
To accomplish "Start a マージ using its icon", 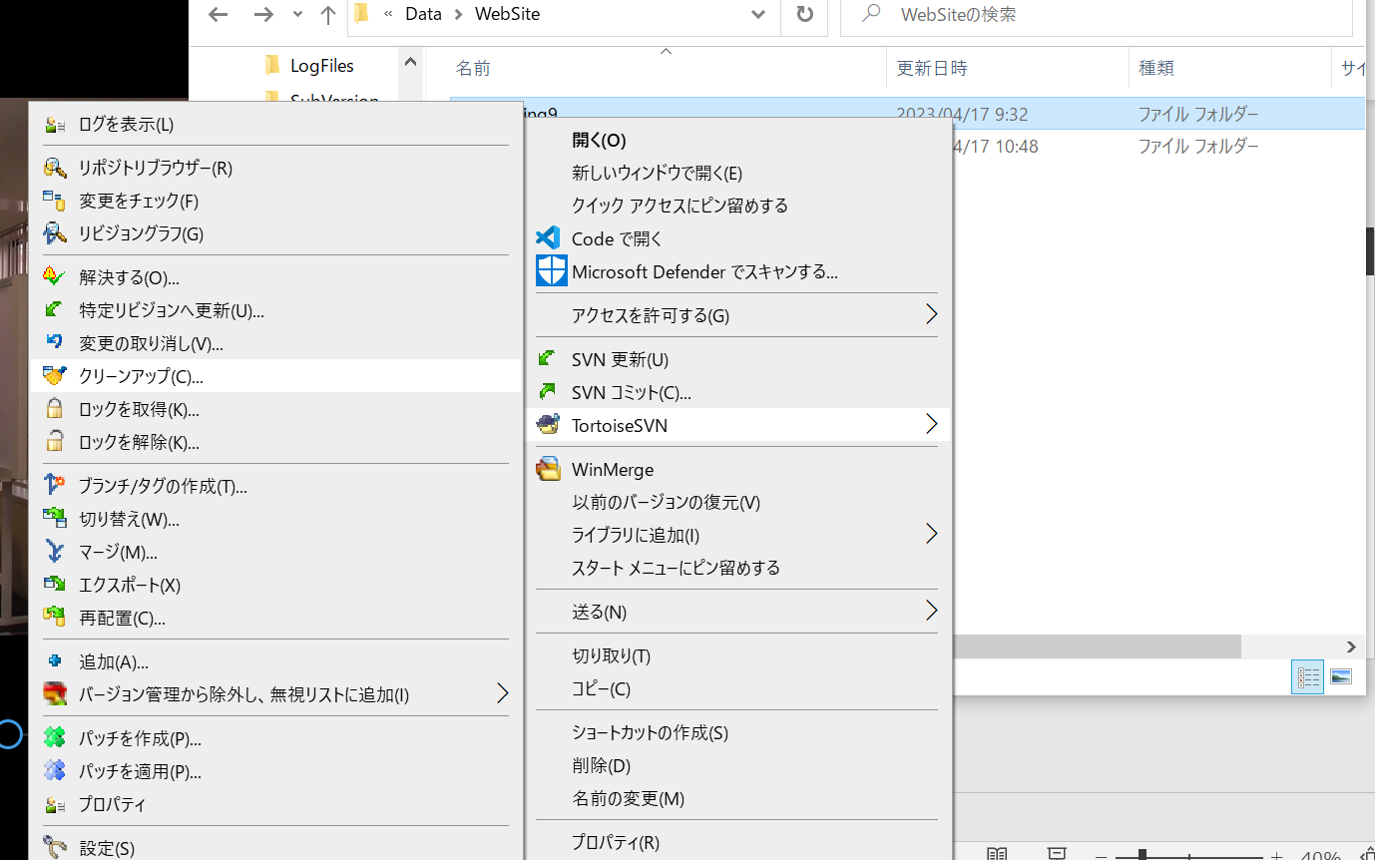I will coord(56,552).
